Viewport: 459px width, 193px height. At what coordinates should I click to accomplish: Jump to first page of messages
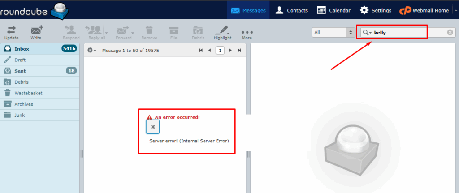(201, 51)
